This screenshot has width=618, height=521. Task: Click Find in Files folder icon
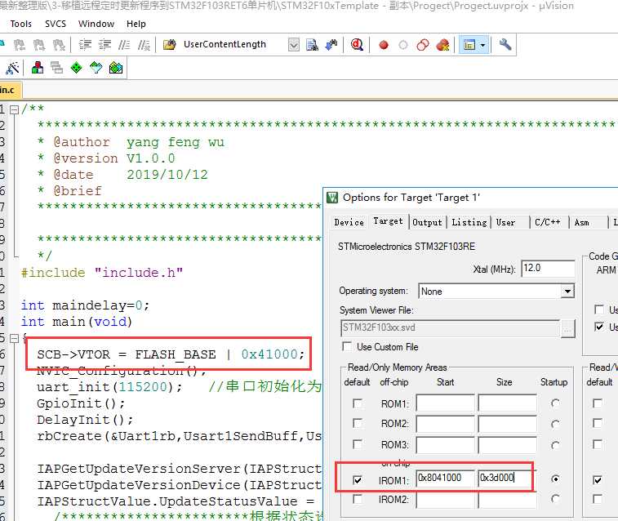click(170, 45)
